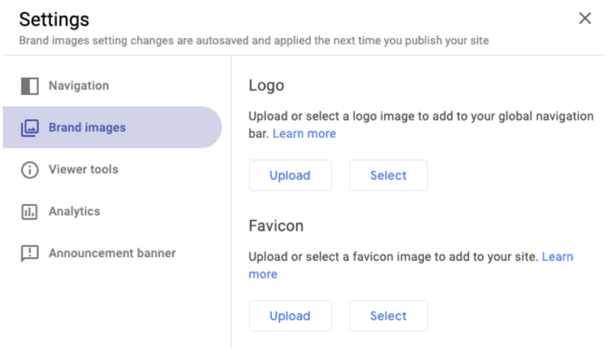This screenshot has width=614, height=359.
Task: Close the Settings dialog
Action: (585, 18)
